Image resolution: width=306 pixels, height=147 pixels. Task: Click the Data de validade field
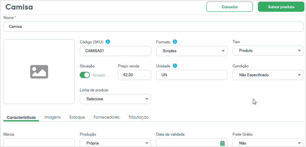pyautogui.click(x=192, y=143)
